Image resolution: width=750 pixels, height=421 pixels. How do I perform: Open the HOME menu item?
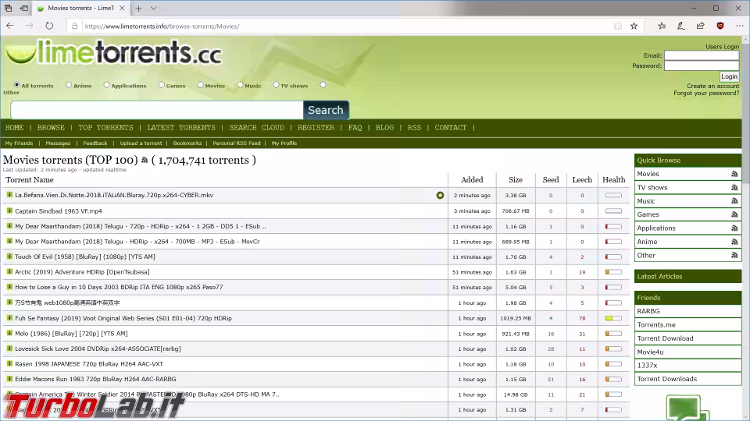pos(14,127)
